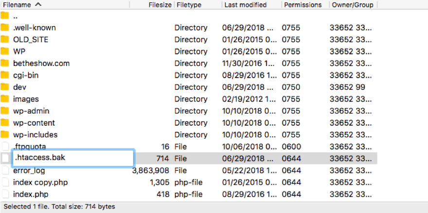
Task: Sort by Filename column header
Action: tap(22, 5)
